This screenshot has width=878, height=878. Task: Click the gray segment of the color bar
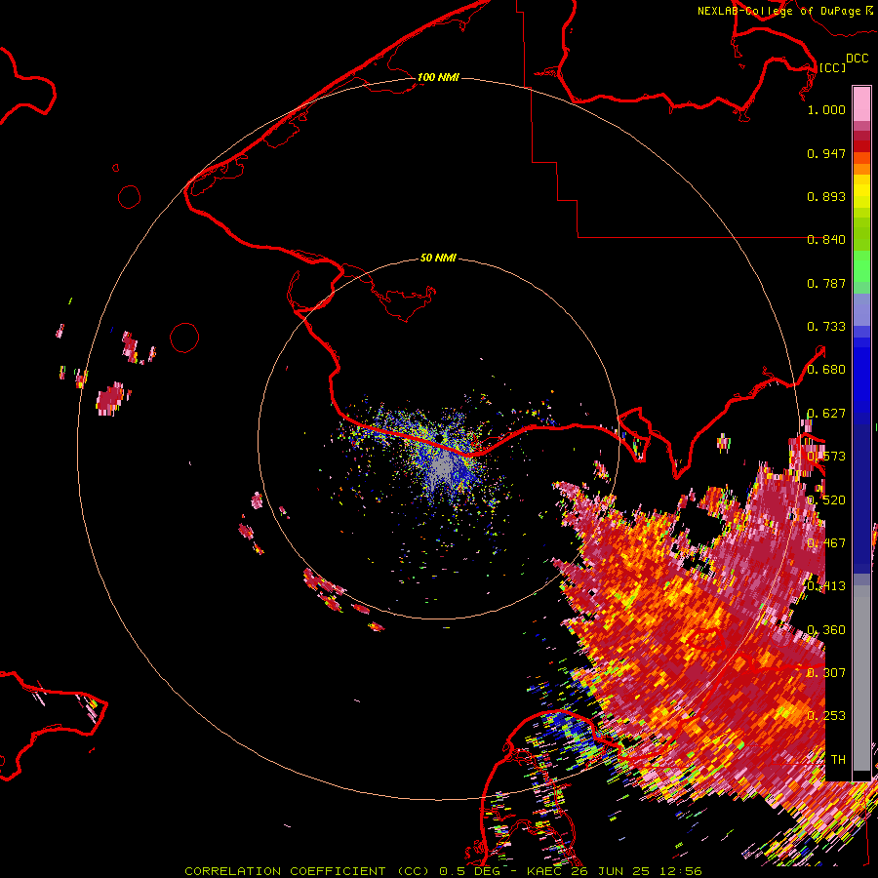point(861,678)
